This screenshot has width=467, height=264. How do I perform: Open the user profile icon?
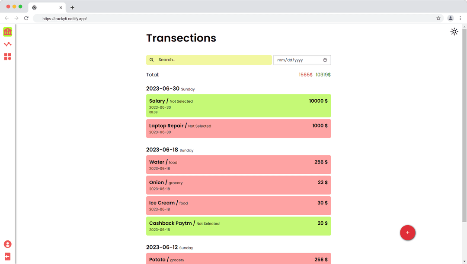7,244
